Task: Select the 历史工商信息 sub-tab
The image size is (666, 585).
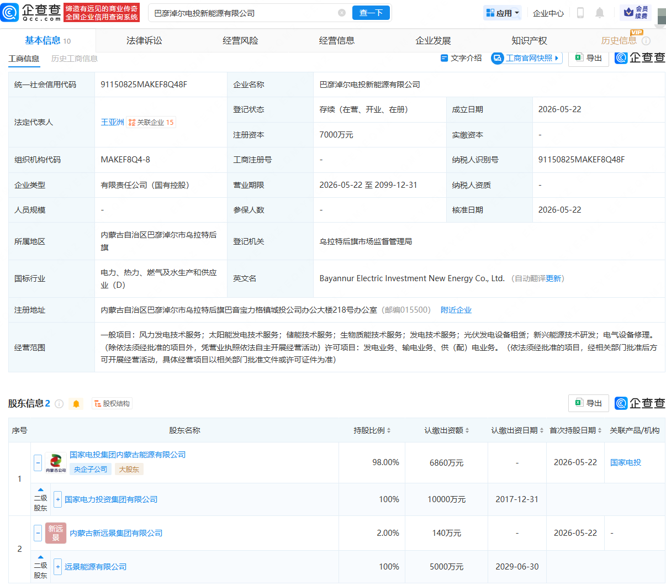Action: [x=75, y=59]
